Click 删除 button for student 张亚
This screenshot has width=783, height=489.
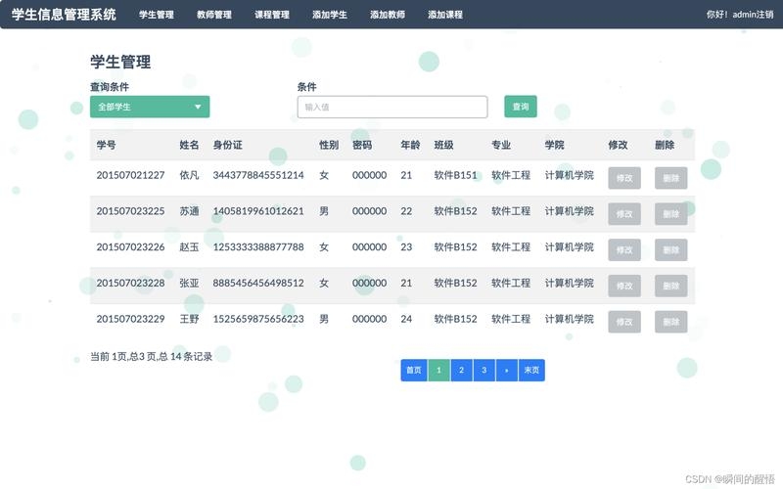[670, 286]
